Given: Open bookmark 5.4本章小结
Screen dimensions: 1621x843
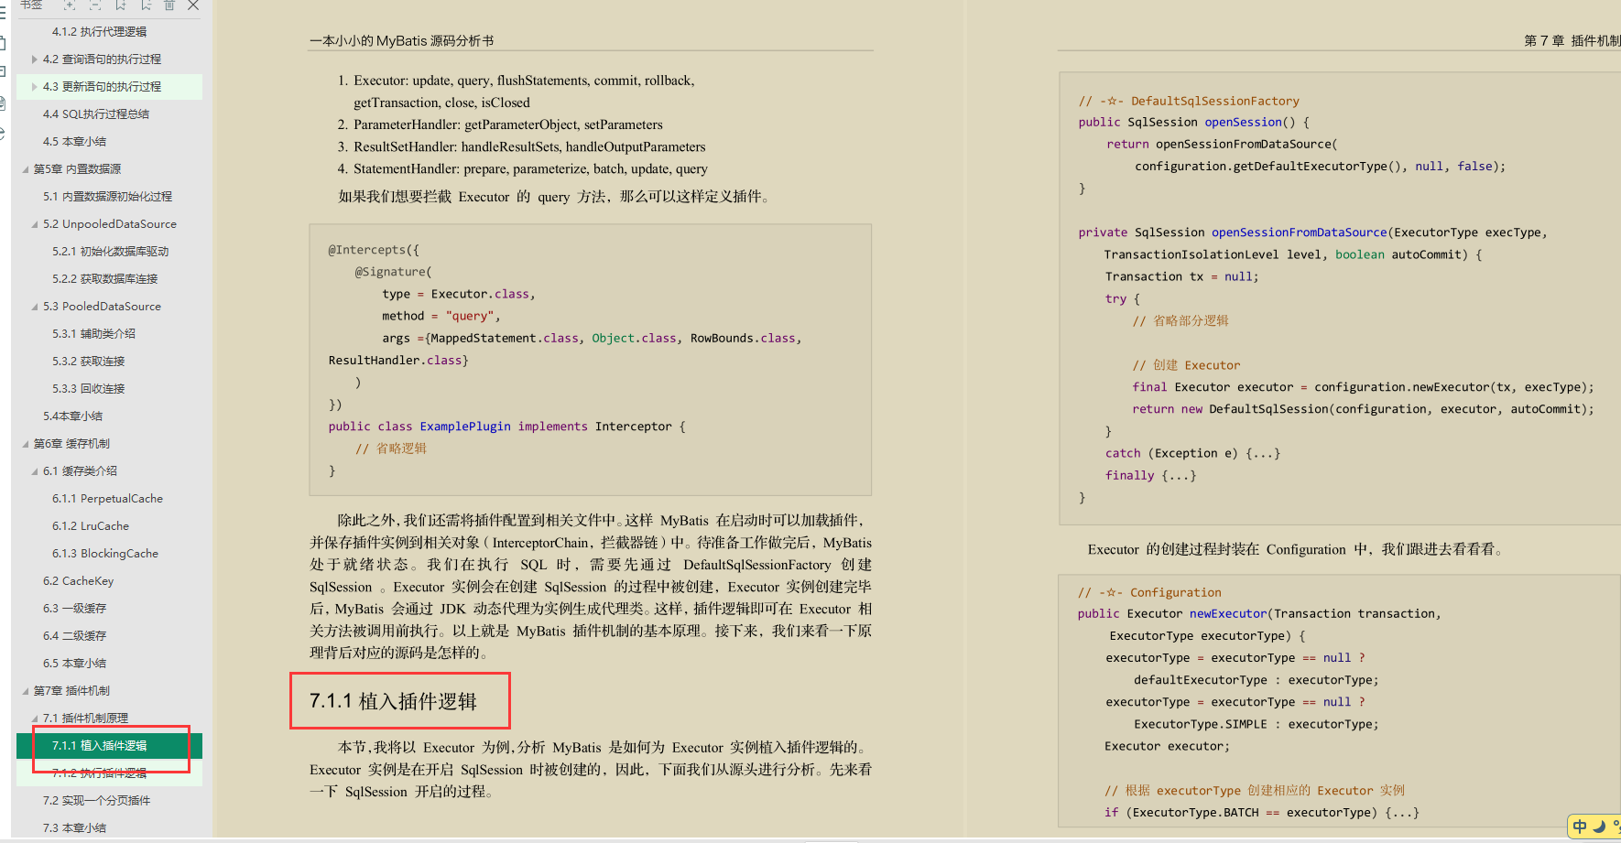Looking at the screenshot, I should 72,416.
